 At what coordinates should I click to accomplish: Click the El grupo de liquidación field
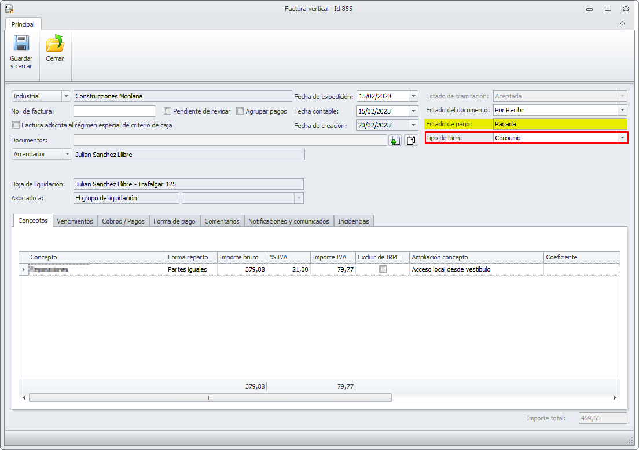pos(126,198)
